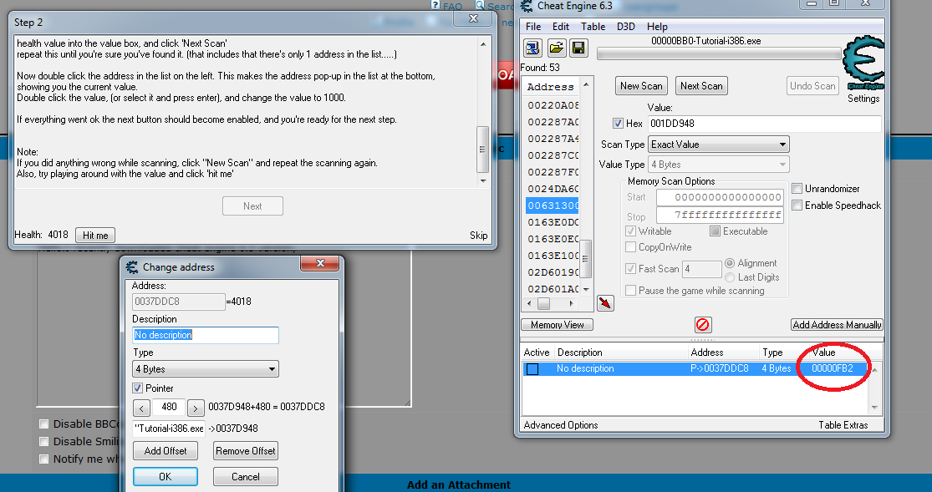The width and height of the screenshot is (932, 492).
Task: Click the Step 2 instructions text scrollbar
Action: tap(482, 112)
